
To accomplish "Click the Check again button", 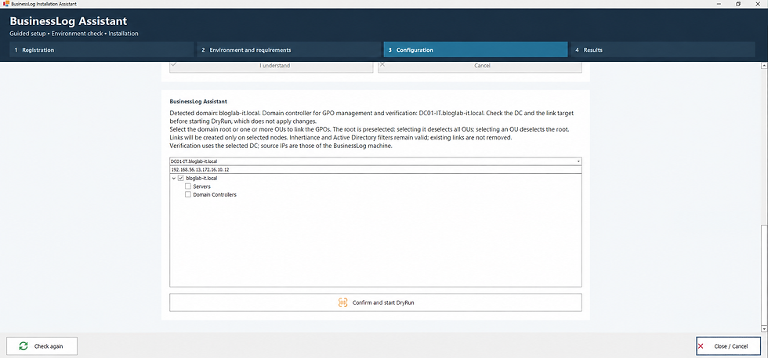I will tap(42, 346).
